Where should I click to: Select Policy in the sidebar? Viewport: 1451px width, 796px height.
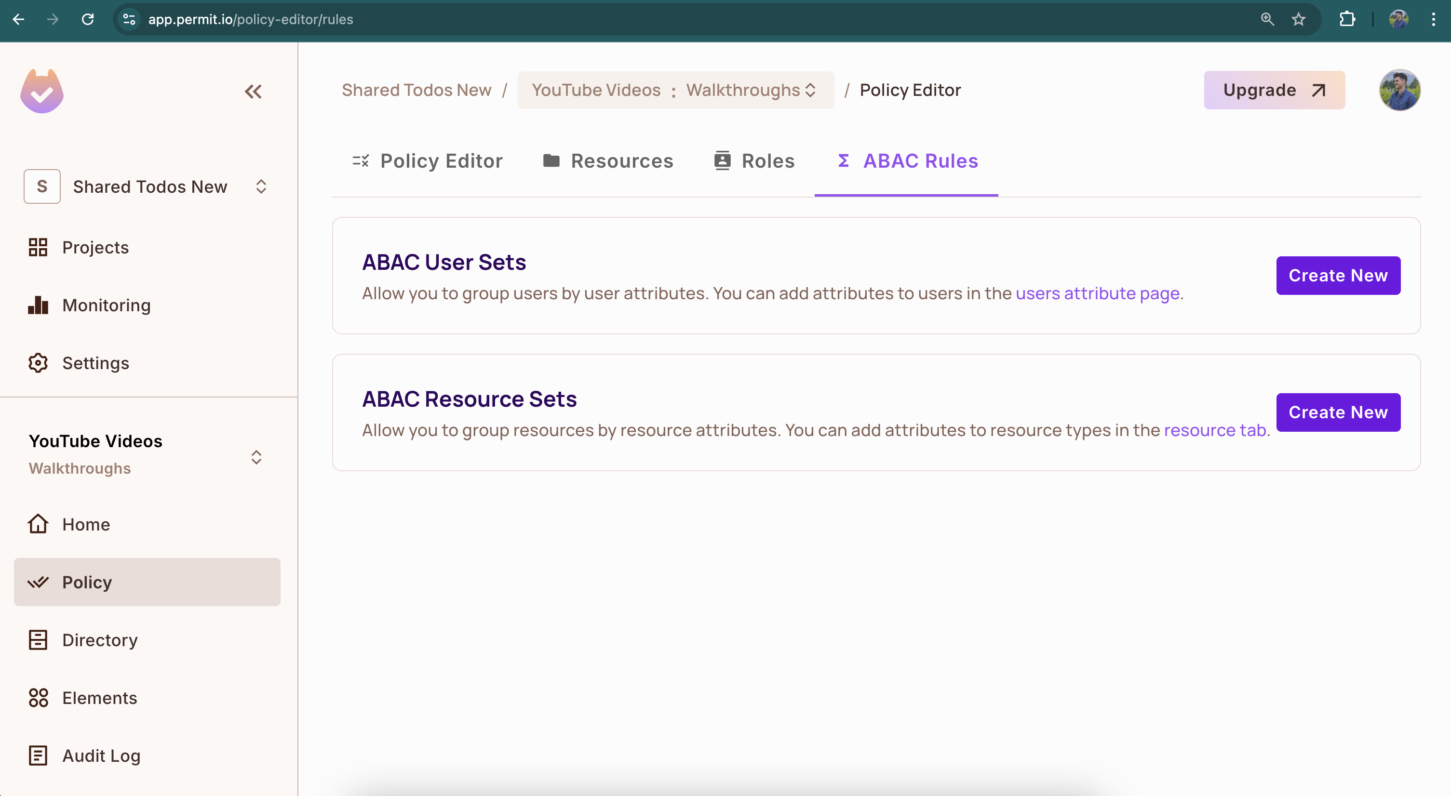pos(147,582)
